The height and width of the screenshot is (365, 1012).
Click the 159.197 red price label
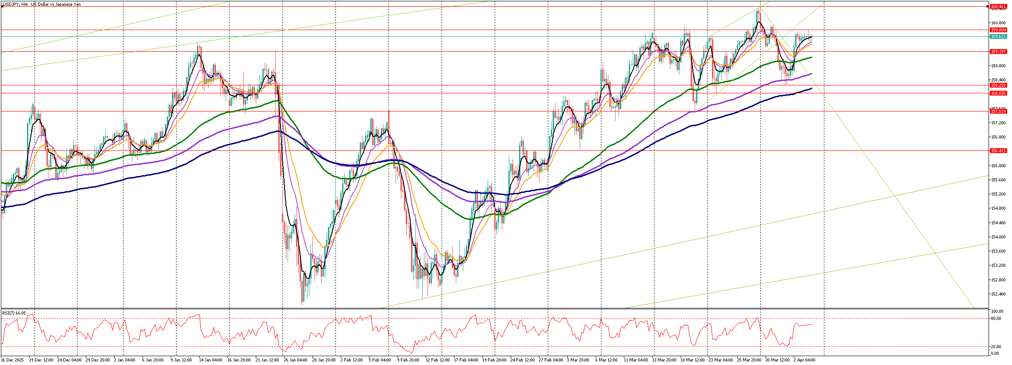[x=998, y=52]
